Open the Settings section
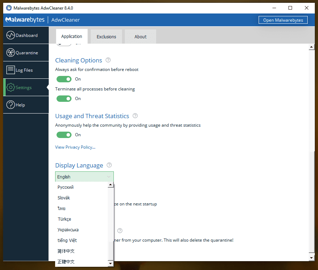318x270 pixels. click(x=26, y=87)
